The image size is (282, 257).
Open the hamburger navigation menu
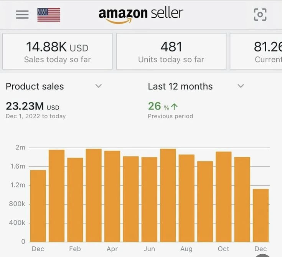click(22, 15)
